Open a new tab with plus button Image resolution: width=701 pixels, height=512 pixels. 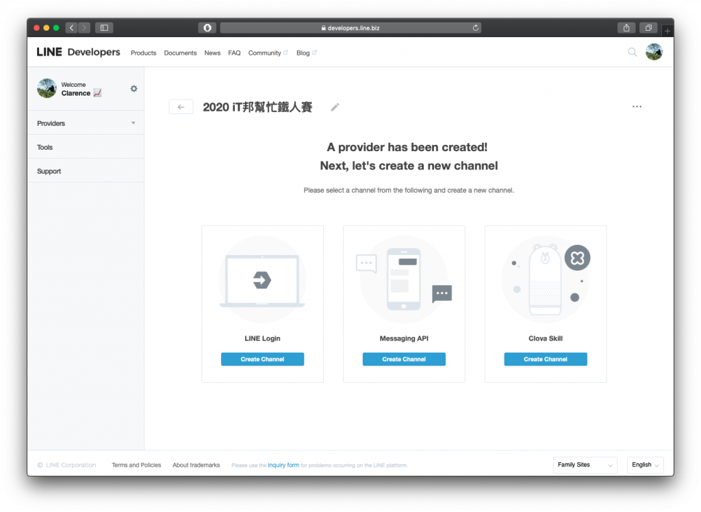tap(667, 30)
